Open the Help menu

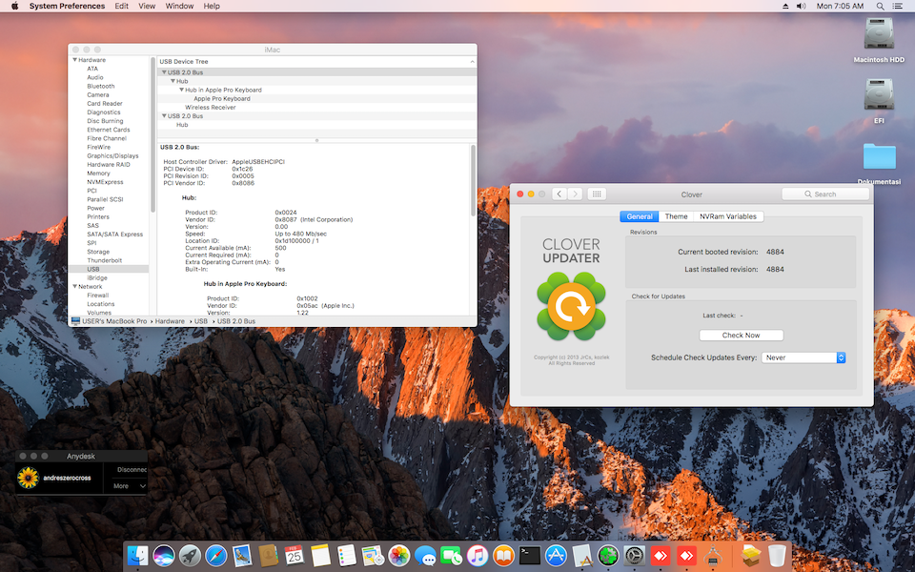click(212, 6)
